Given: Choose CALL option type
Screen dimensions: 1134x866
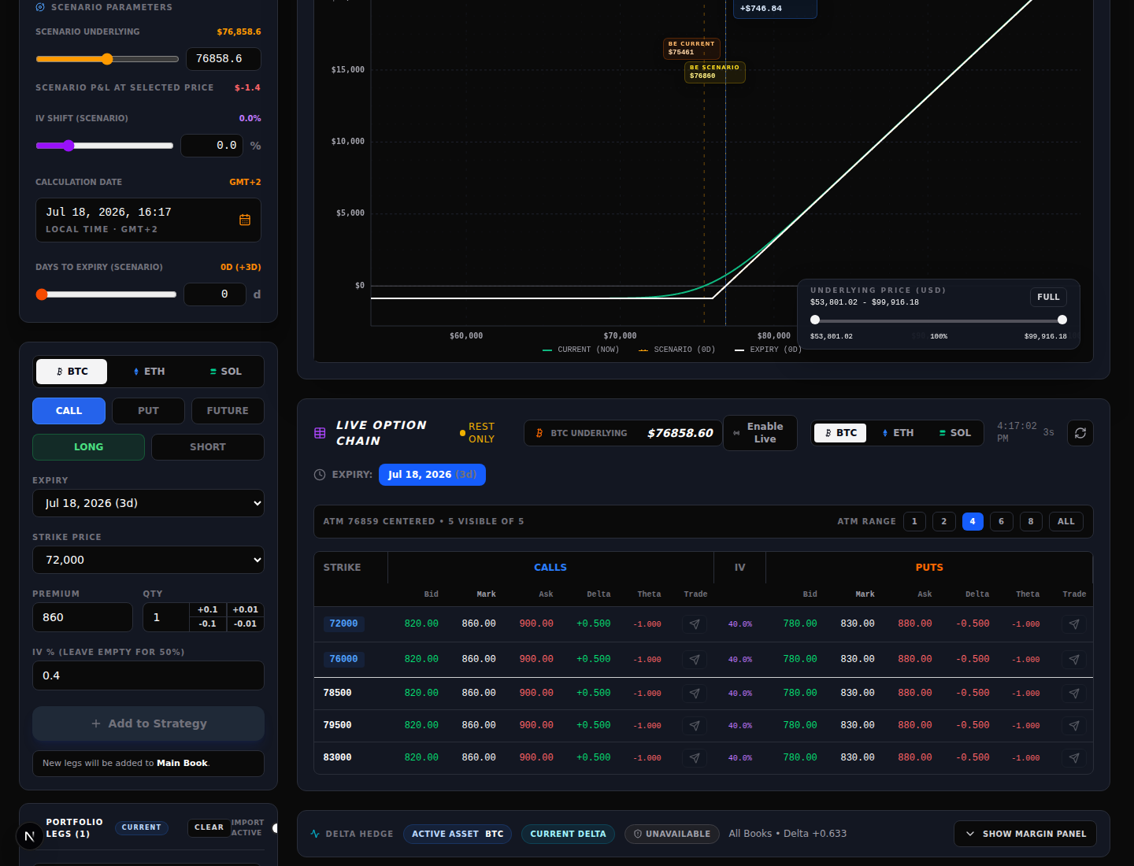Looking at the screenshot, I should [x=69, y=411].
